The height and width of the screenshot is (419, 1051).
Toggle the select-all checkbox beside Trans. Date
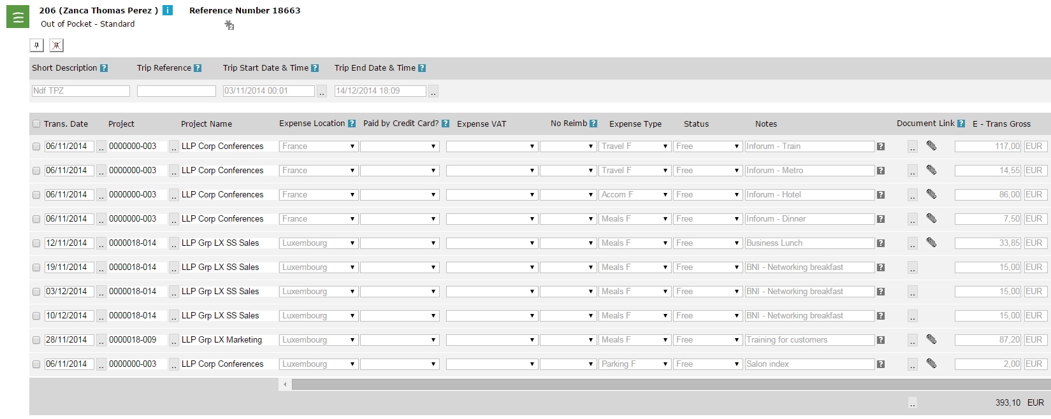point(36,124)
